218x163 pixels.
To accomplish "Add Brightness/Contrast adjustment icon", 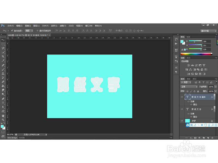I will click(188, 65).
